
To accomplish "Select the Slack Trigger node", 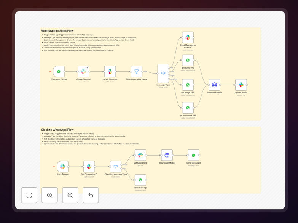I will click(62, 167).
